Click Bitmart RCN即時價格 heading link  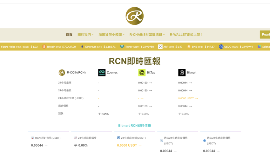pyautogui.click(x=134, y=126)
